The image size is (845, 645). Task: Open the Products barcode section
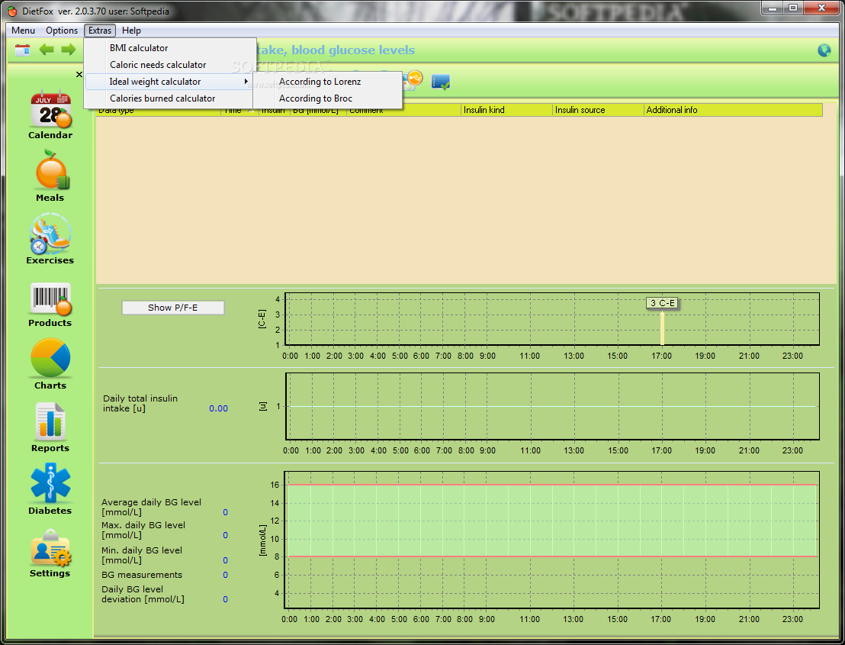(50, 305)
